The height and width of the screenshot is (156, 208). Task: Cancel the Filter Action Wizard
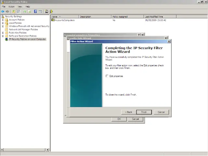pos(161,112)
